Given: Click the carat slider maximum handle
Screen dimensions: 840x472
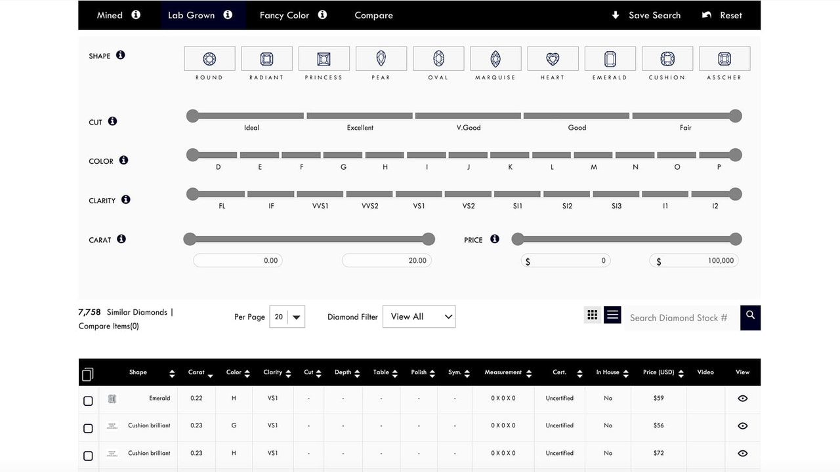Looking at the screenshot, I should [x=429, y=239].
